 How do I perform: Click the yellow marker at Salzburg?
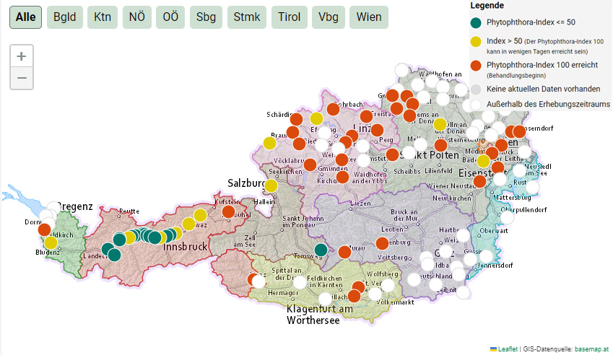point(271,186)
